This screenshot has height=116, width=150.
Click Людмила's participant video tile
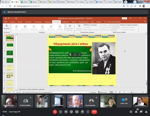click(x=9, y=100)
